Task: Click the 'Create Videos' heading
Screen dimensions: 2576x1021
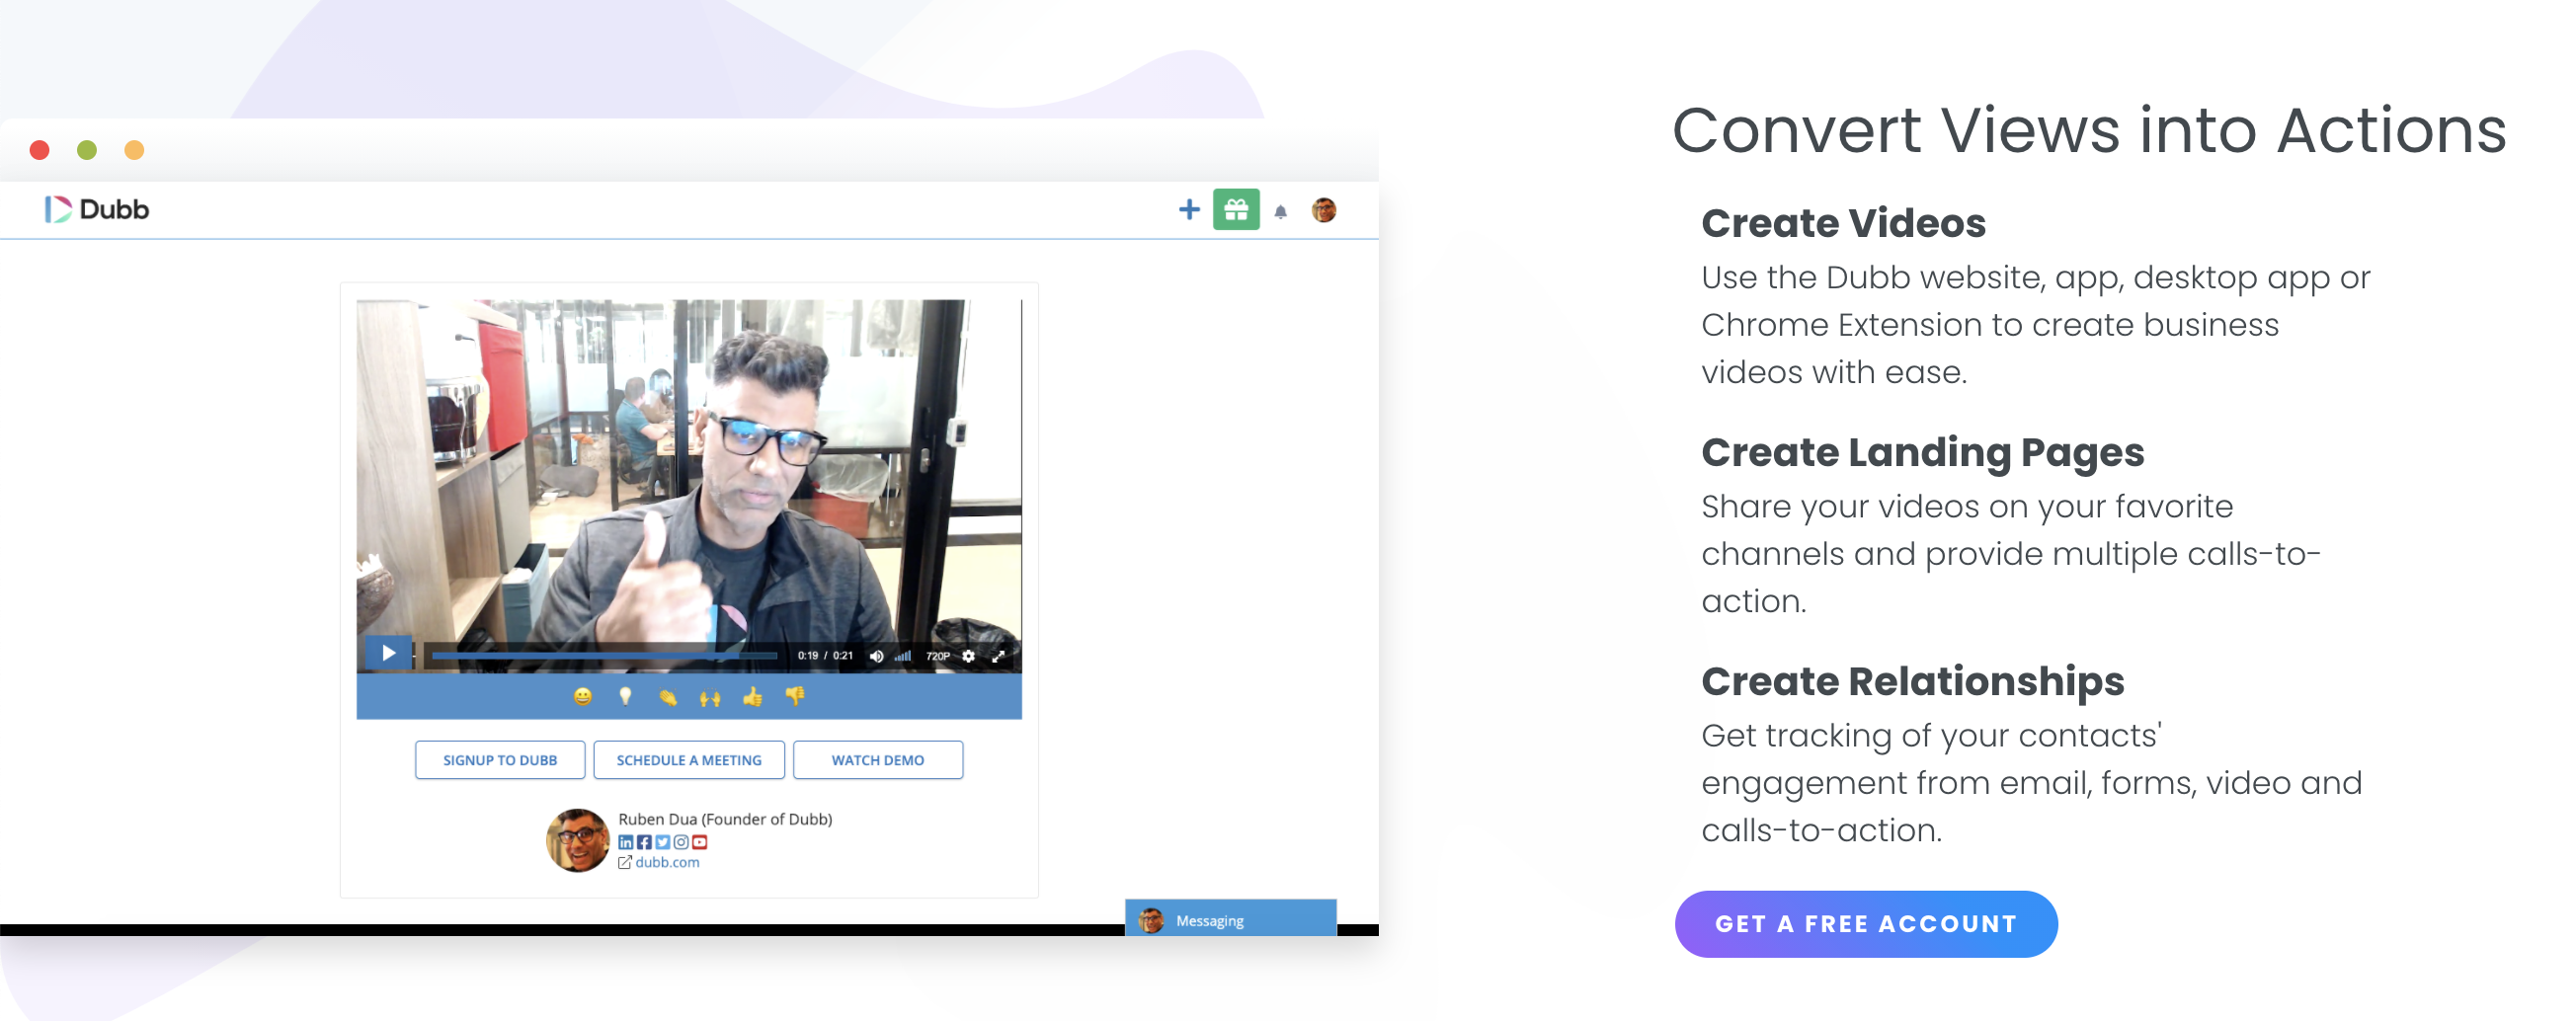Action: (x=1843, y=223)
